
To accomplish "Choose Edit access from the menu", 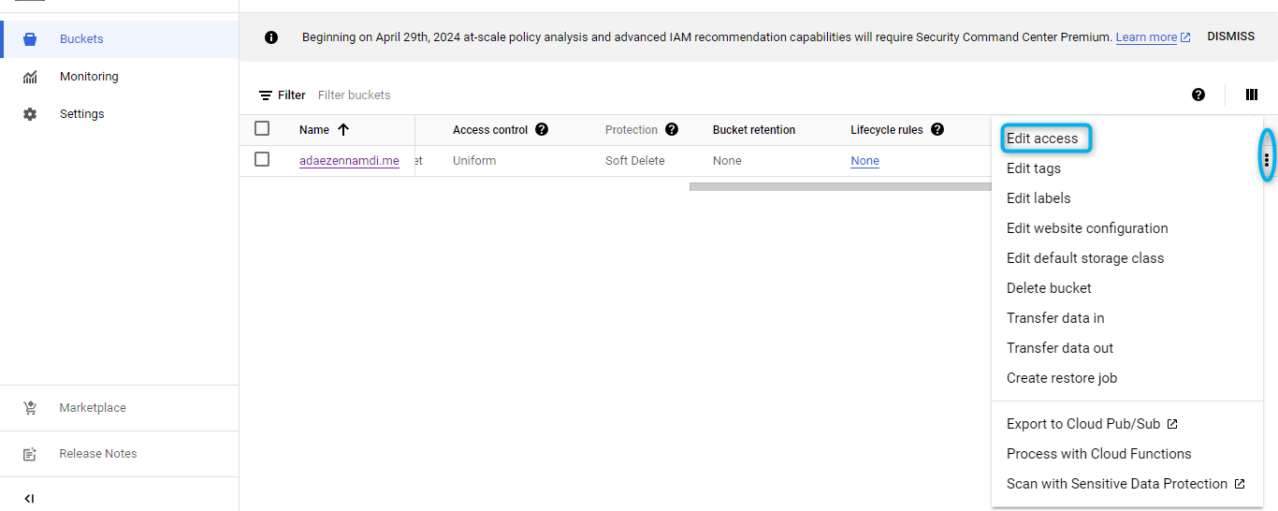I will click(1042, 139).
